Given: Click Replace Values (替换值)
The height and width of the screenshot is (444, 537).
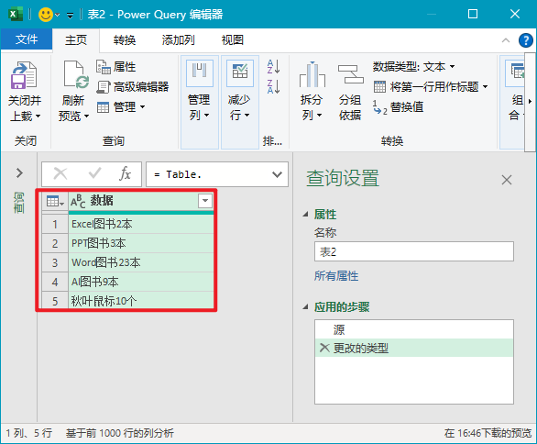Looking at the screenshot, I should [x=398, y=107].
